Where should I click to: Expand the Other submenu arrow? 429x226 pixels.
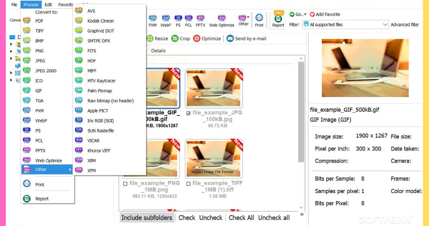pyautogui.click(x=70, y=169)
